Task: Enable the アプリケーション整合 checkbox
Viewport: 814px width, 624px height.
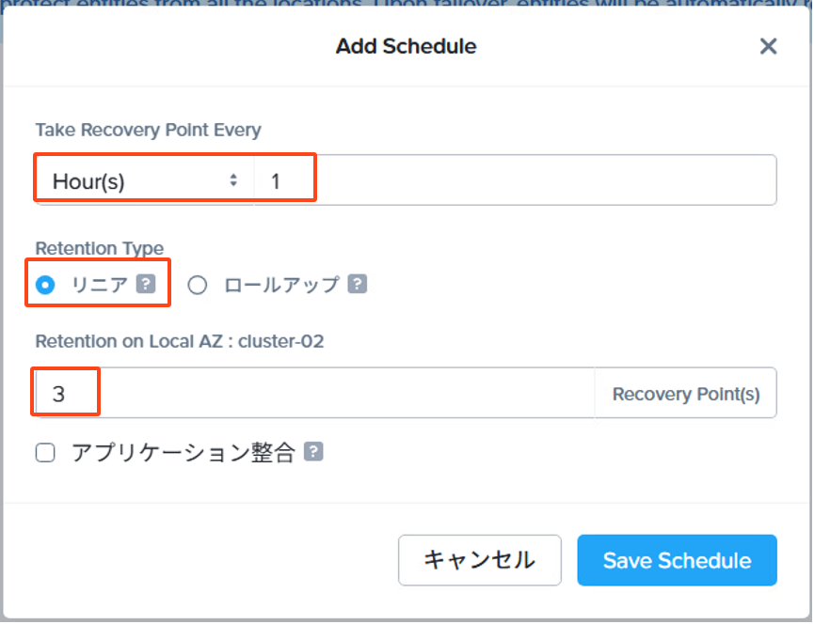Action: click(45, 452)
